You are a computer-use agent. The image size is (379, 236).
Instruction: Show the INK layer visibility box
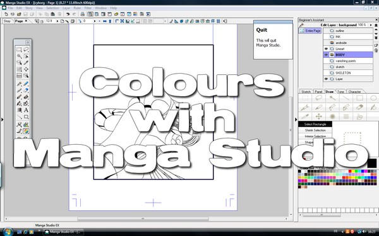pyautogui.click(x=326, y=37)
